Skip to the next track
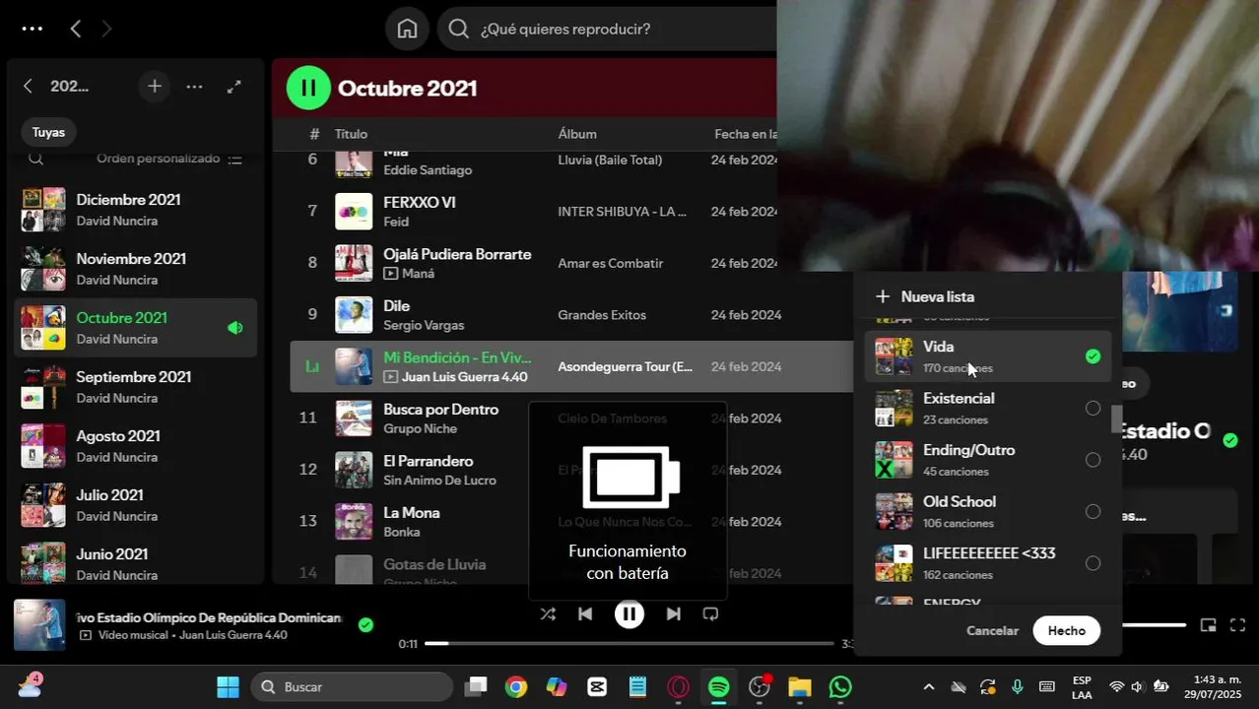Viewport: 1259px width, 709px height. click(673, 613)
